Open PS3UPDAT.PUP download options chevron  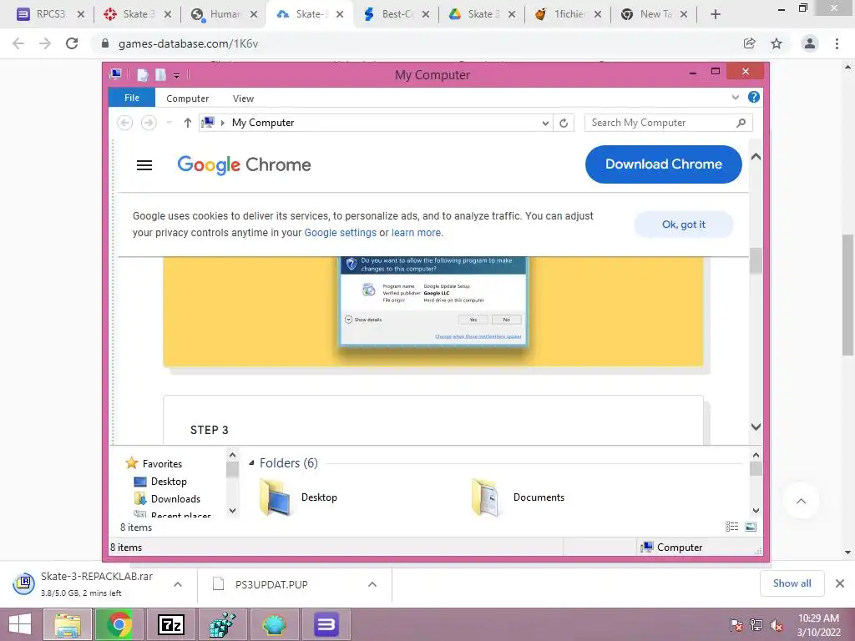pyautogui.click(x=372, y=584)
